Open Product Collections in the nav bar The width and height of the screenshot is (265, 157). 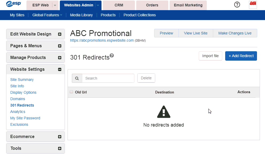coord(140,15)
